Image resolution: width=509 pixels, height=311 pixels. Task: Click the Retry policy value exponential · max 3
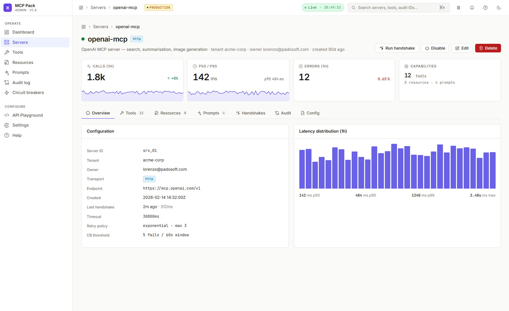[165, 226]
